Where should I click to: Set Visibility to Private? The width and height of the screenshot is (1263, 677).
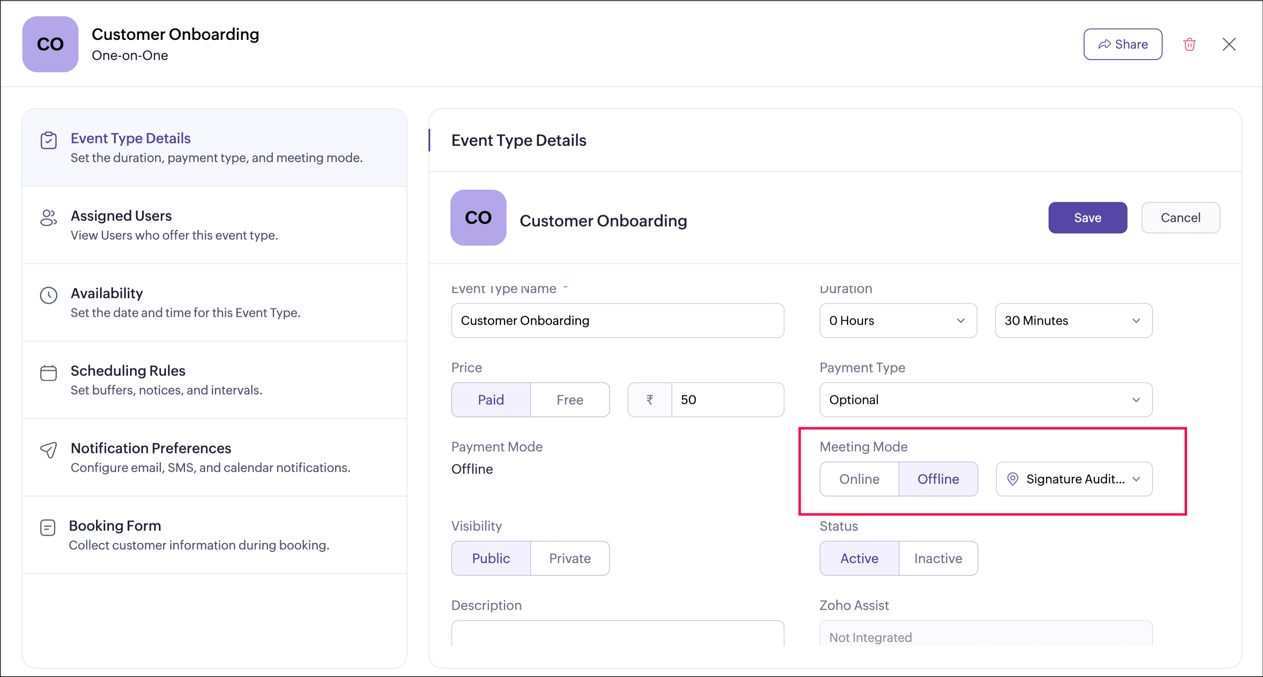570,558
